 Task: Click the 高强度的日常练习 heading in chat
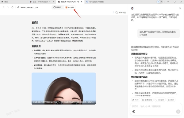click(x=140, y=54)
